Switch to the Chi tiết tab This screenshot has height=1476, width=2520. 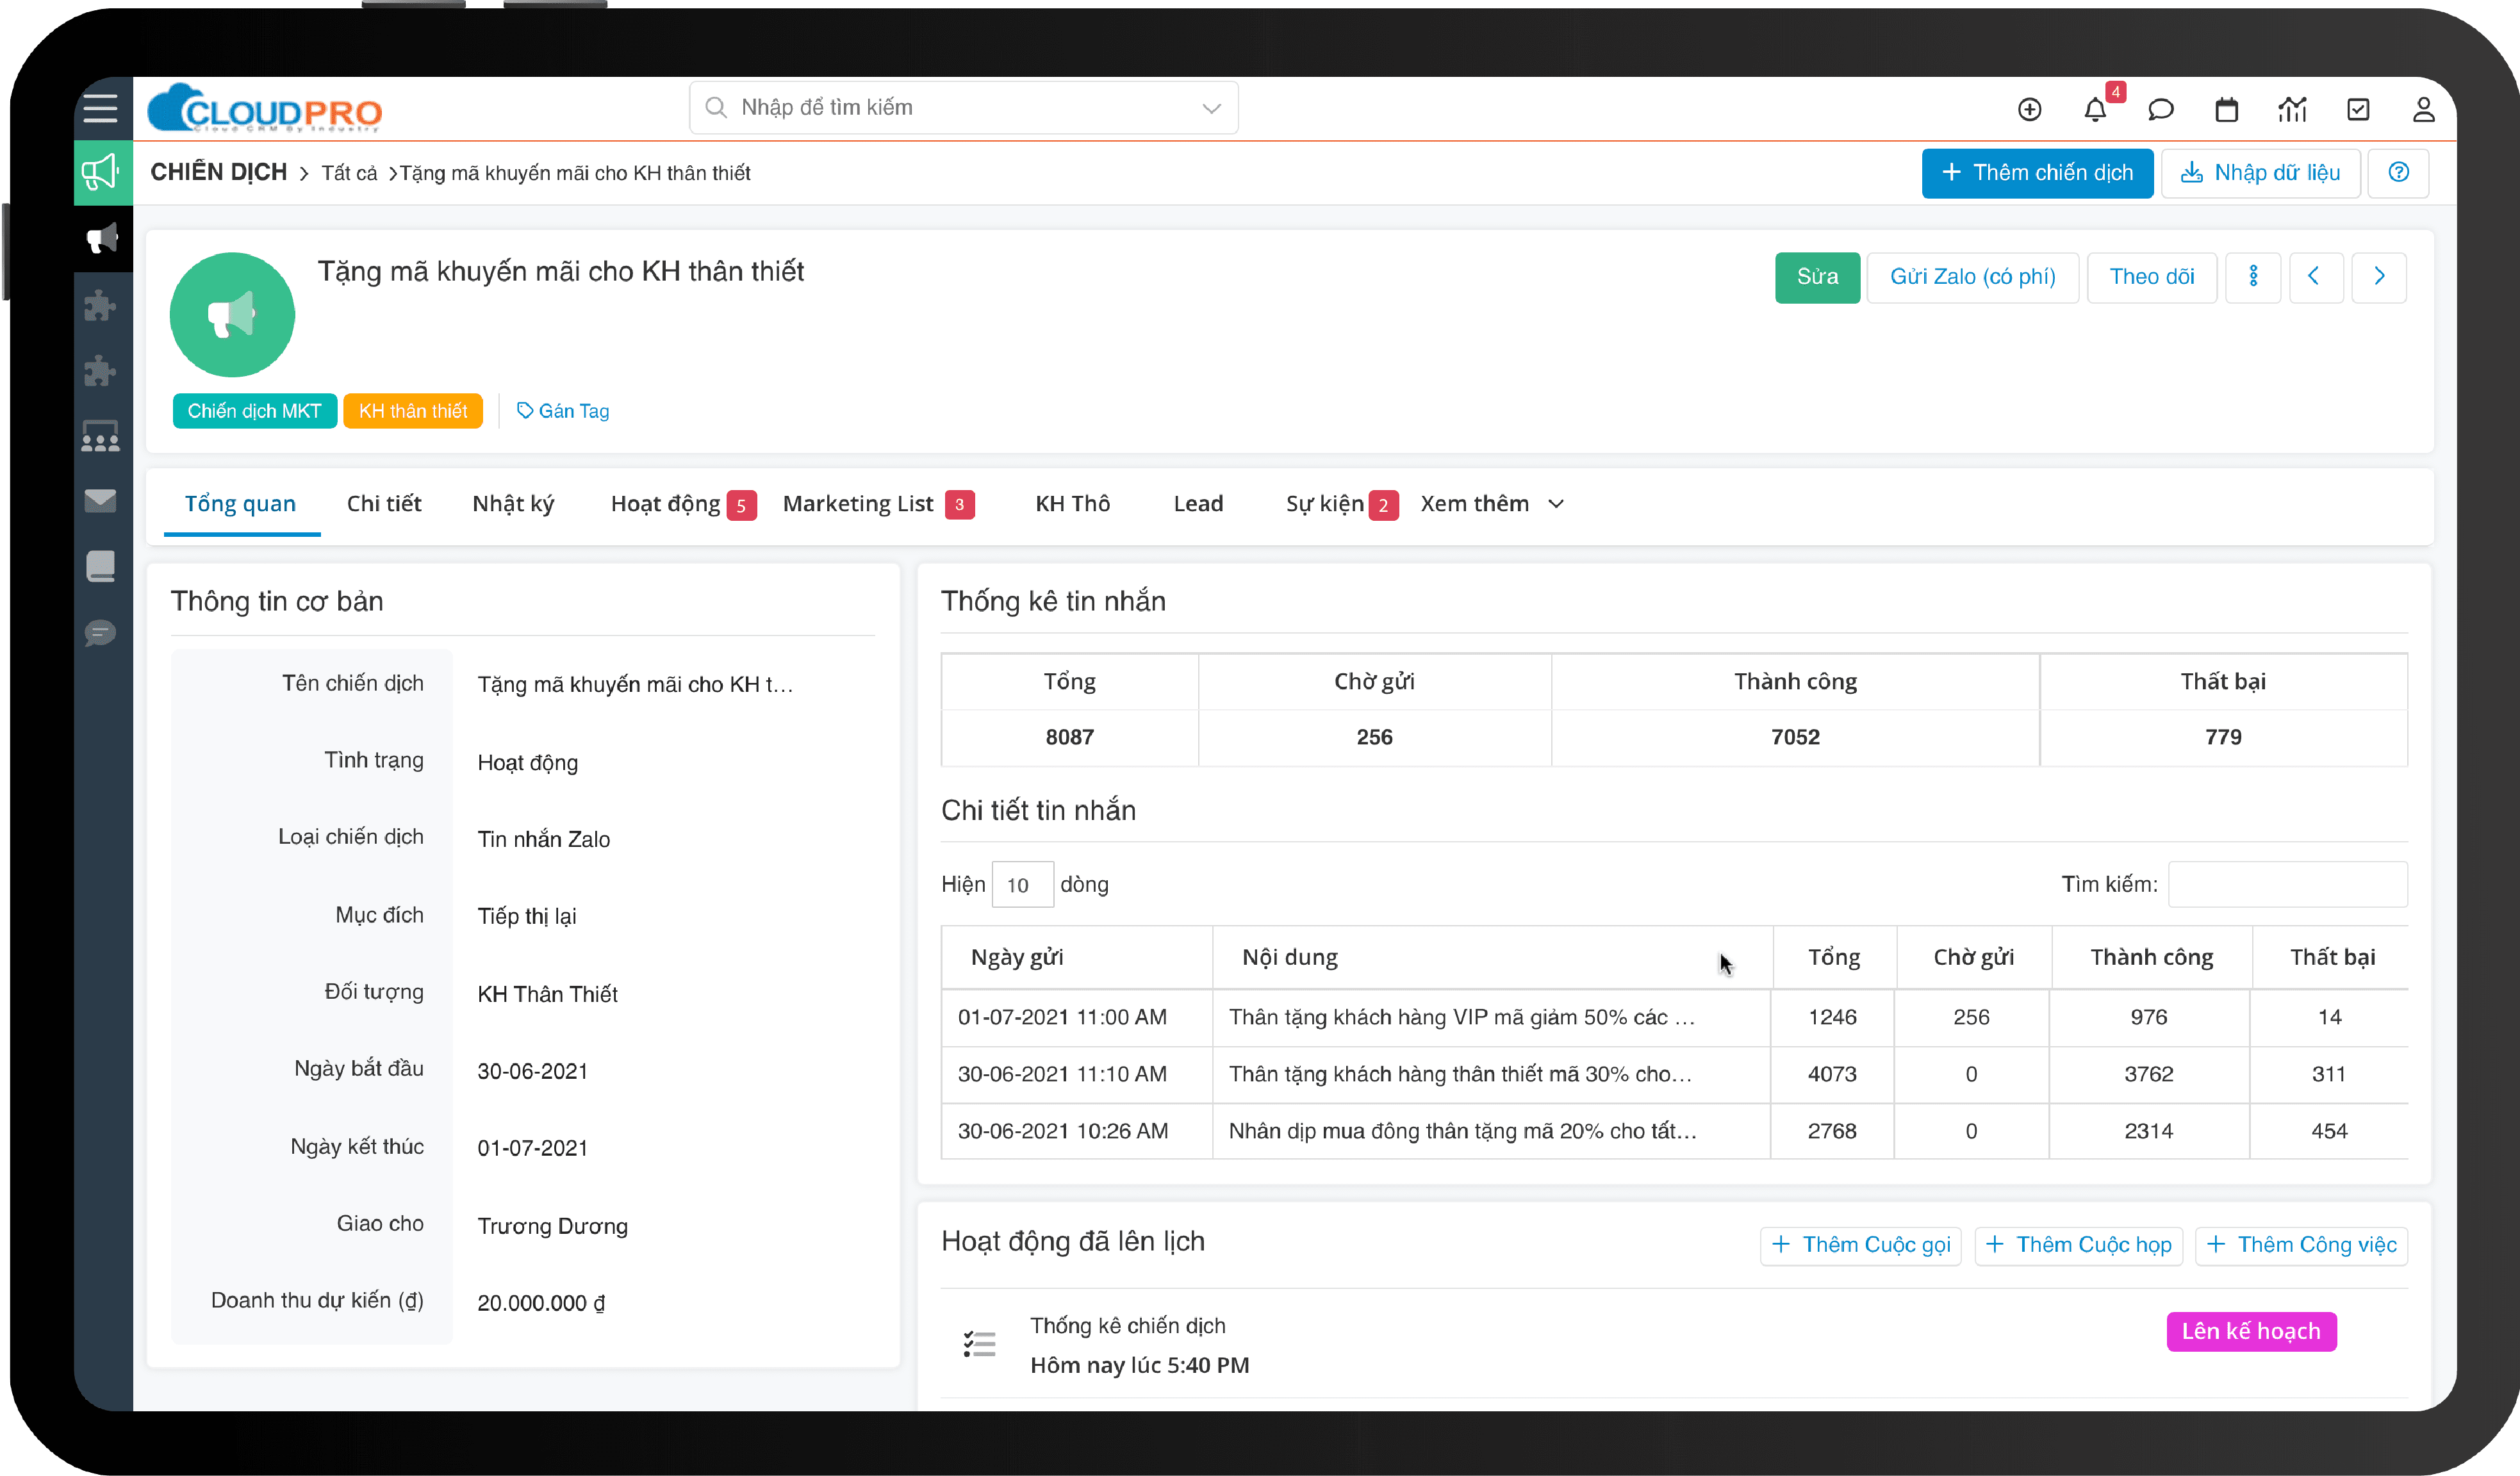(x=384, y=504)
